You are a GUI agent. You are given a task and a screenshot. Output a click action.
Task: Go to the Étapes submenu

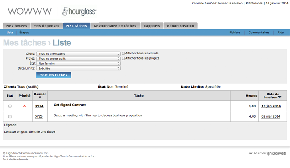(24, 33)
